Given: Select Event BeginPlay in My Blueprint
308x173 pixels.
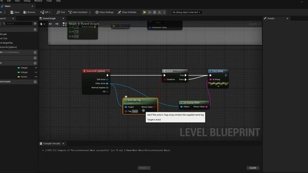Looking at the screenshot, I should 6,43.
